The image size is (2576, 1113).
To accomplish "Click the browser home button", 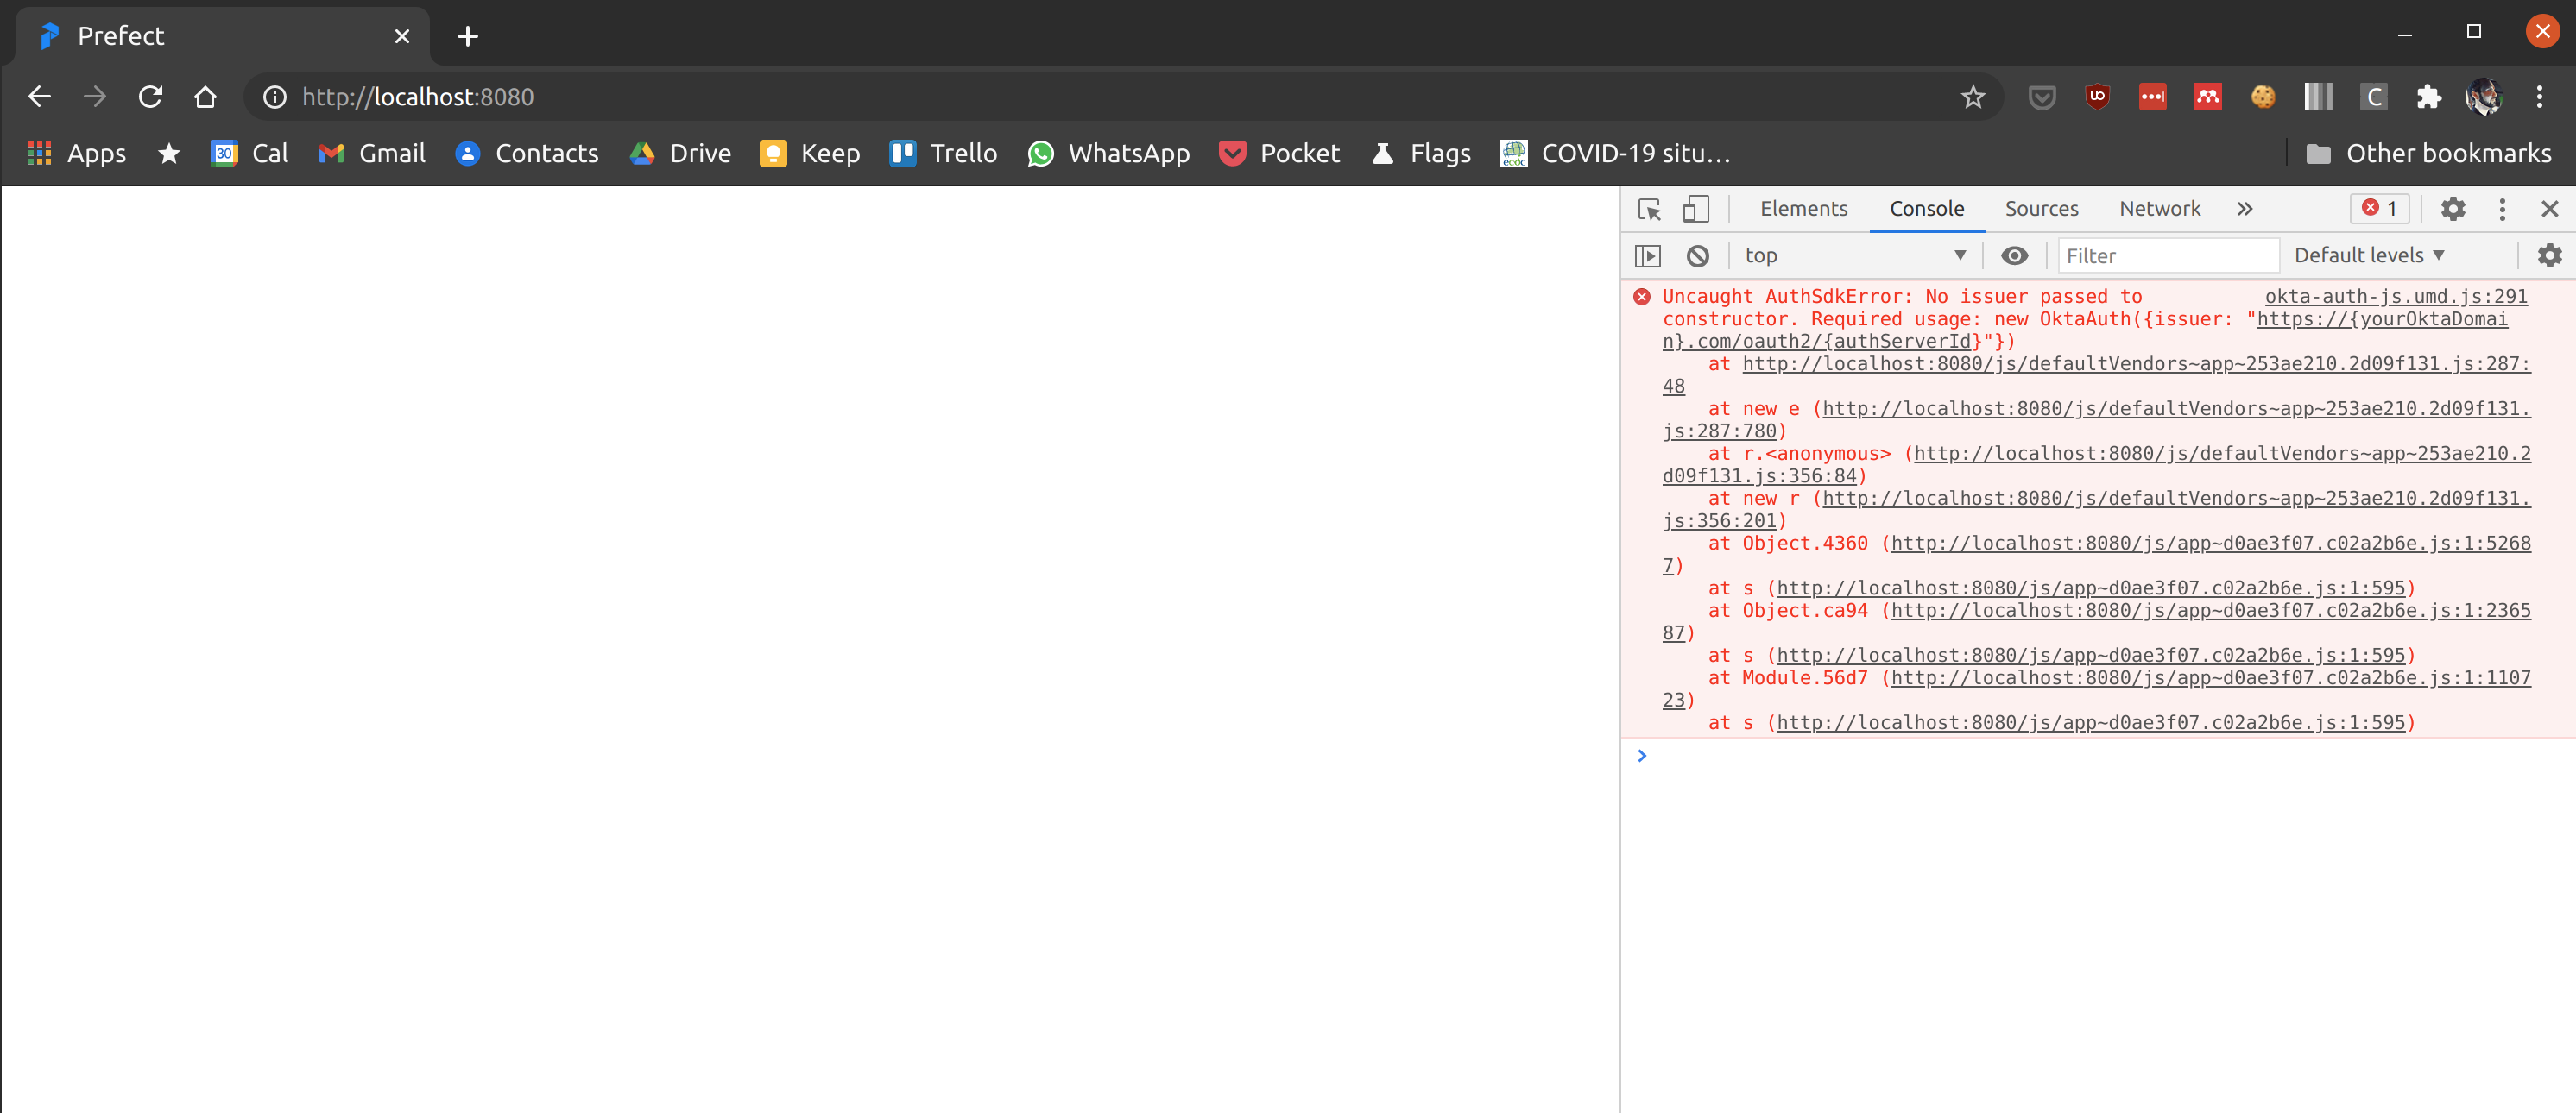I will [x=205, y=96].
